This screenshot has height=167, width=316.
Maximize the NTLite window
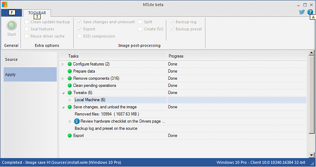pyautogui.click(x=305, y=5)
